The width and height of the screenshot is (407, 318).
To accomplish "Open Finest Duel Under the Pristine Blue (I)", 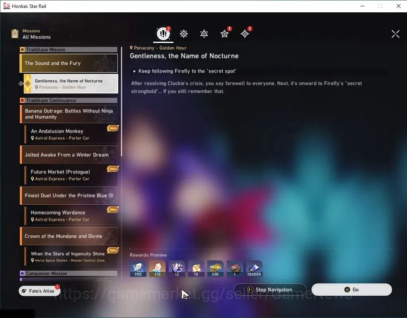I will [69, 195].
